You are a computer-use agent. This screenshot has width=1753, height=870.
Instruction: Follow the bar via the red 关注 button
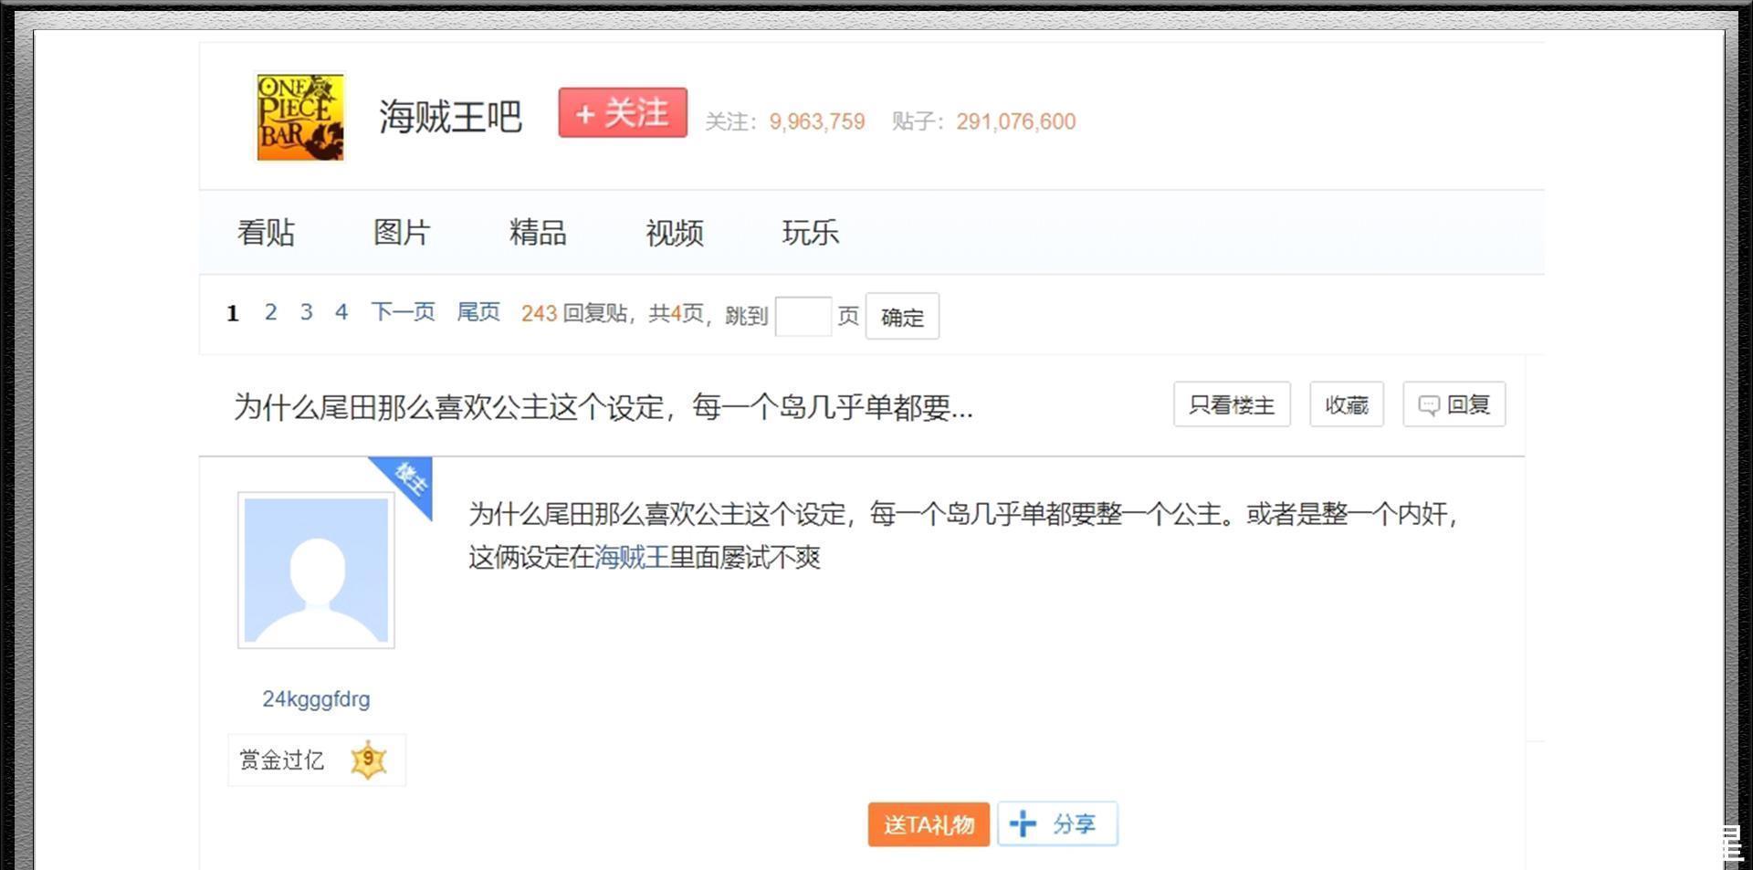(623, 113)
